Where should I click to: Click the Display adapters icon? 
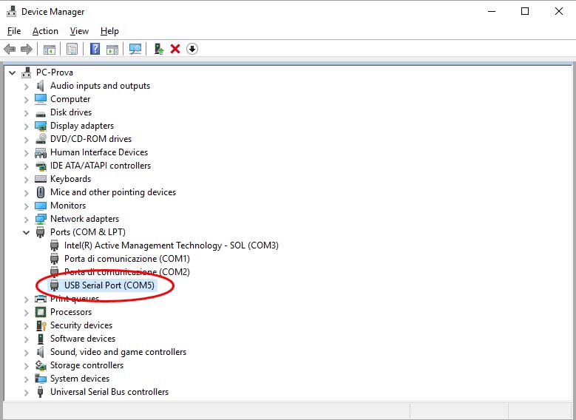coord(41,126)
